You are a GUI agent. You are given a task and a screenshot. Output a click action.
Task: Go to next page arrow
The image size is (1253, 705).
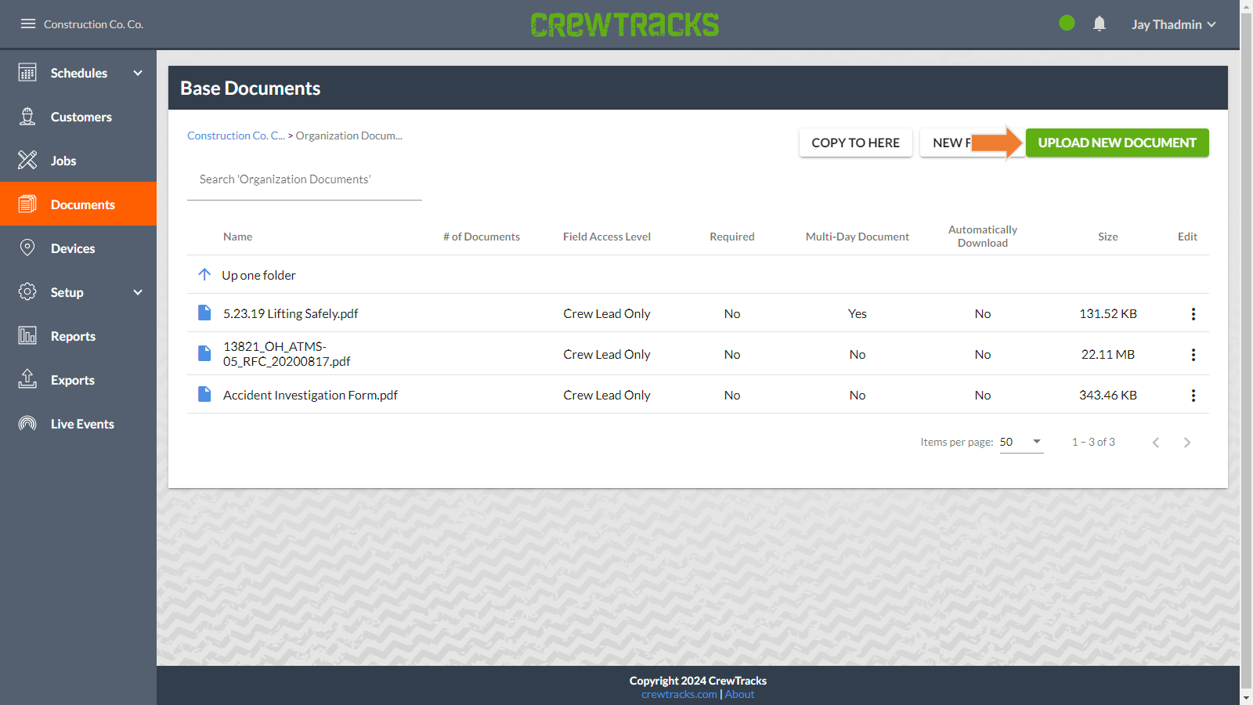coord(1187,443)
